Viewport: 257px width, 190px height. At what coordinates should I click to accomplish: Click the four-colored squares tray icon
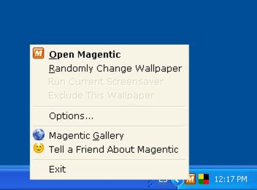[203, 180]
